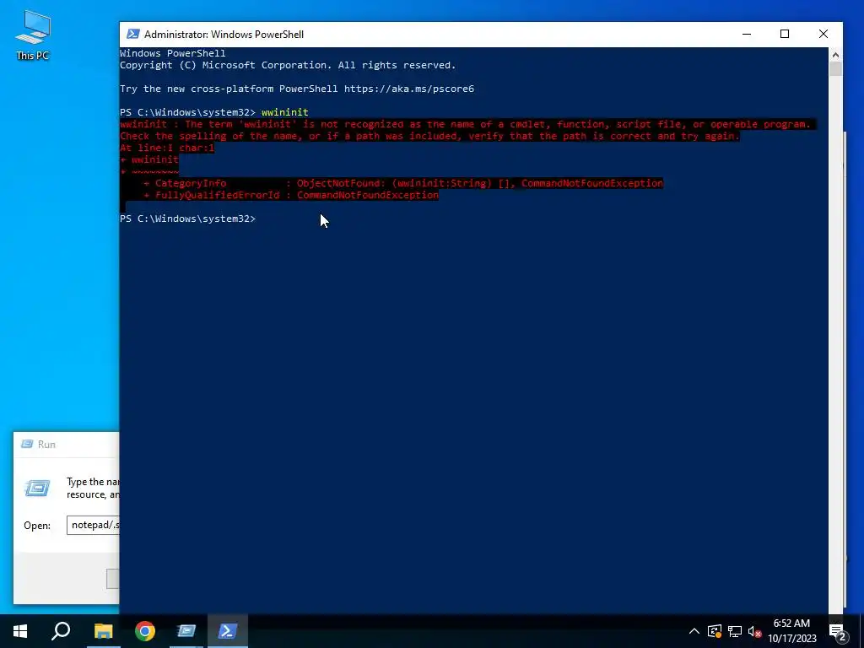Click the 'CategoryInfo' error line
864x648 pixels.
[x=403, y=183]
